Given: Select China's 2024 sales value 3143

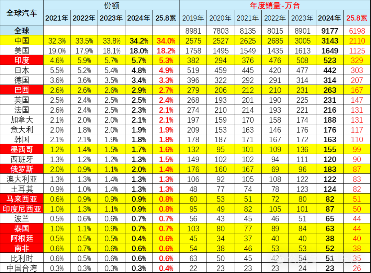Looking at the screenshot, I should 329,41.
